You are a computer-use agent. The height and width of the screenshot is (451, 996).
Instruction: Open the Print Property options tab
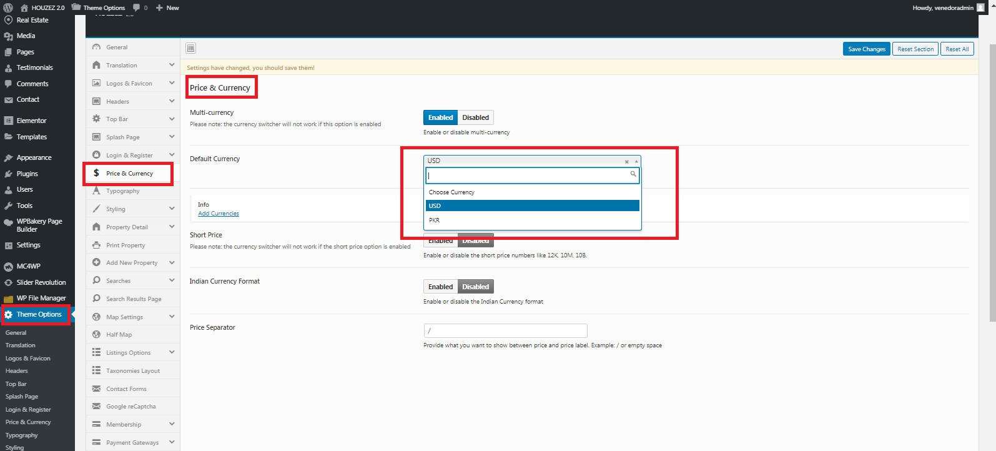click(132, 245)
